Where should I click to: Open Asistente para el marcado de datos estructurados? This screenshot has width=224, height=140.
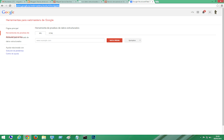[x=17, y=40]
